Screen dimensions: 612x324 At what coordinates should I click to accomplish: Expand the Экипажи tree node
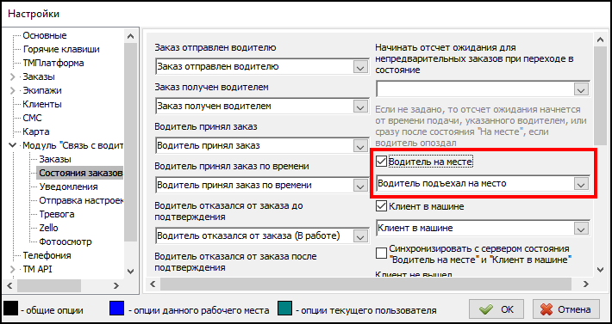click(12, 90)
